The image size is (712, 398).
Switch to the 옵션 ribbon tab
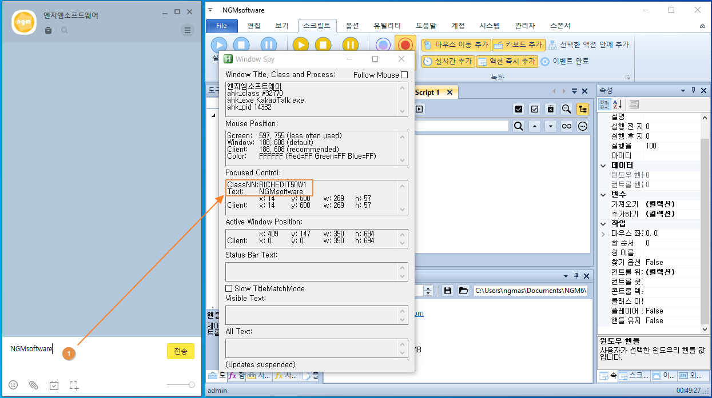(352, 26)
